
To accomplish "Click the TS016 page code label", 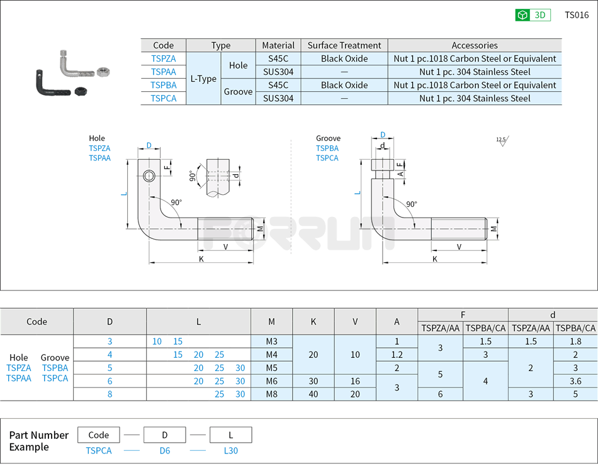I will (575, 14).
